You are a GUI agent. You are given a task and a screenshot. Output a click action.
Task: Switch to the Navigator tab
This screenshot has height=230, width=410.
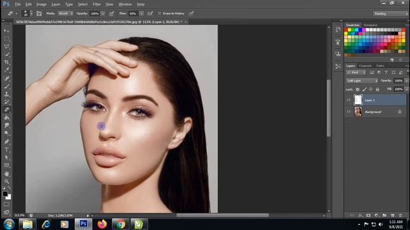point(370,25)
